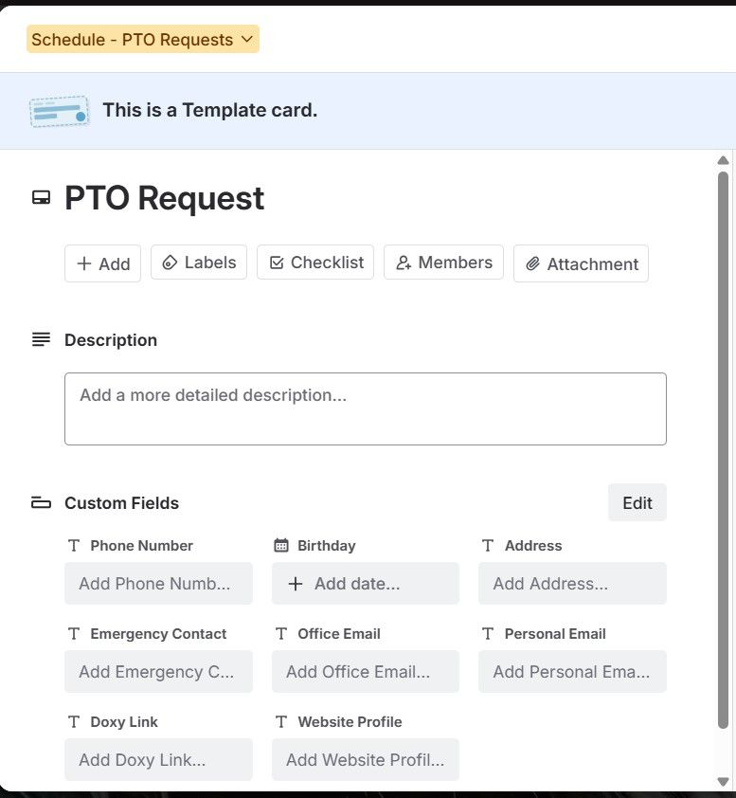
Task: Click the T icon beside Phone Number
Action: tap(73, 545)
